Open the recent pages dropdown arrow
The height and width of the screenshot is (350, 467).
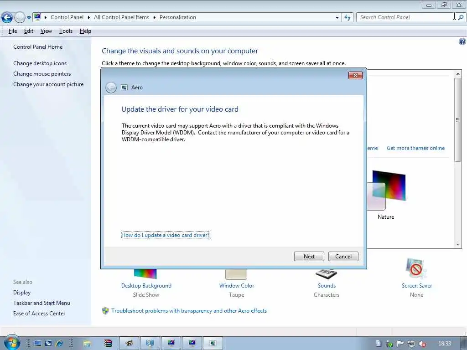(x=29, y=18)
